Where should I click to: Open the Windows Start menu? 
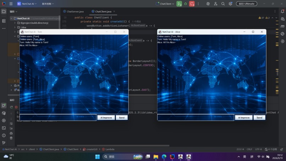click(98, 157)
